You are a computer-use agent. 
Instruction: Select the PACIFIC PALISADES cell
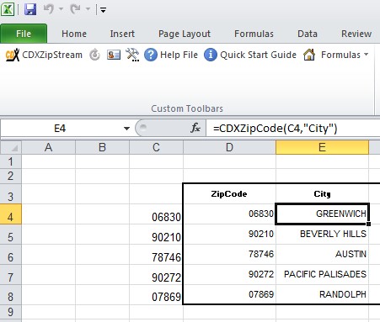point(322,275)
